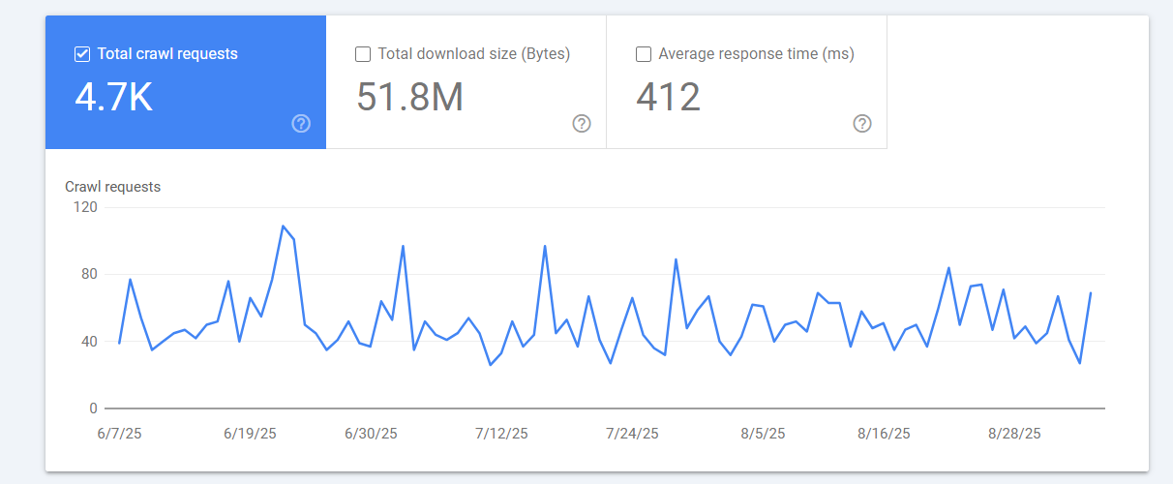Click the 80 y-axis label
Image resolution: width=1173 pixels, height=484 pixels.
[x=90, y=274]
